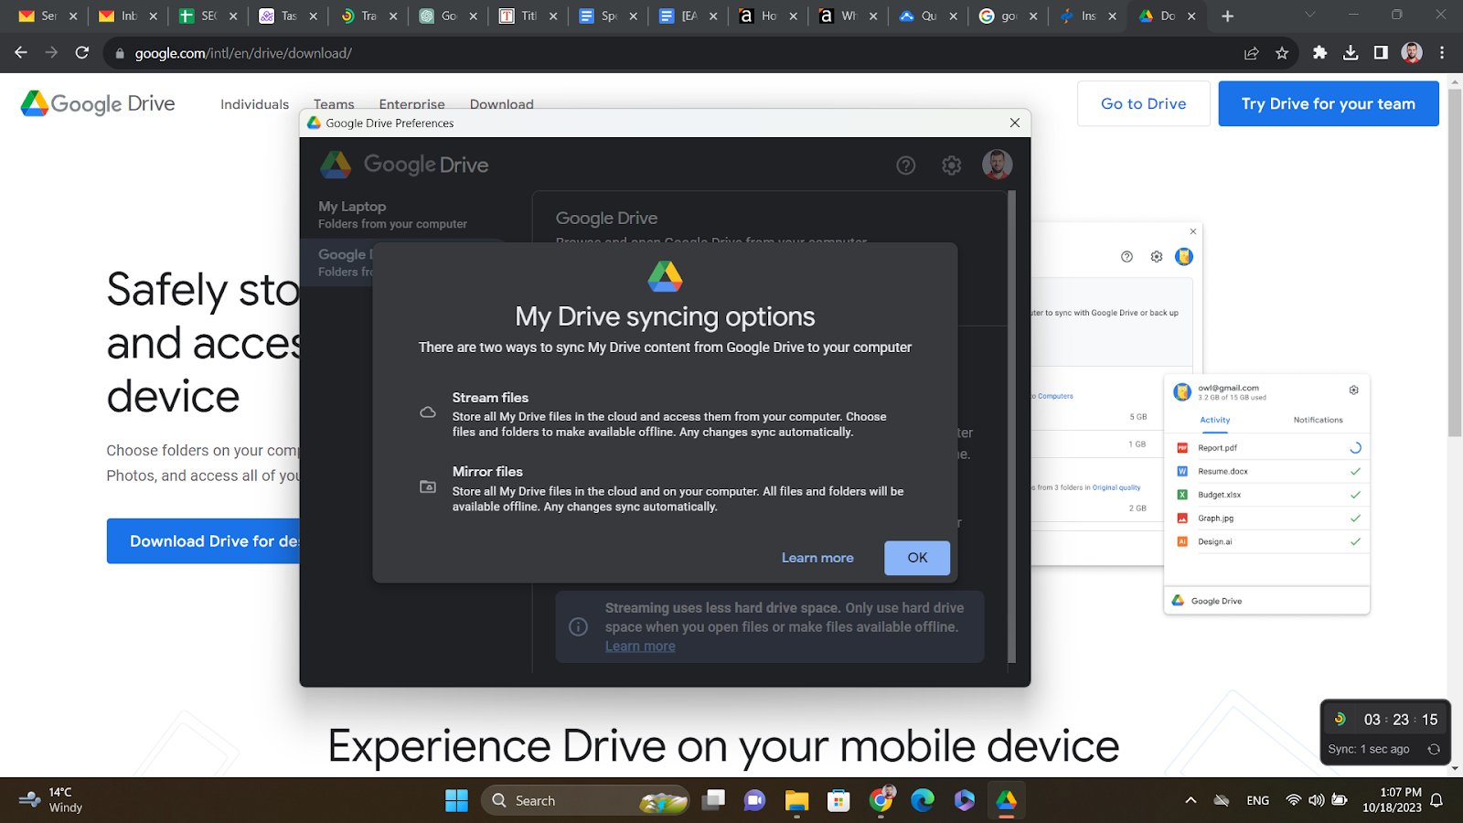Switch to the Notifications tab

pos(1317,420)
